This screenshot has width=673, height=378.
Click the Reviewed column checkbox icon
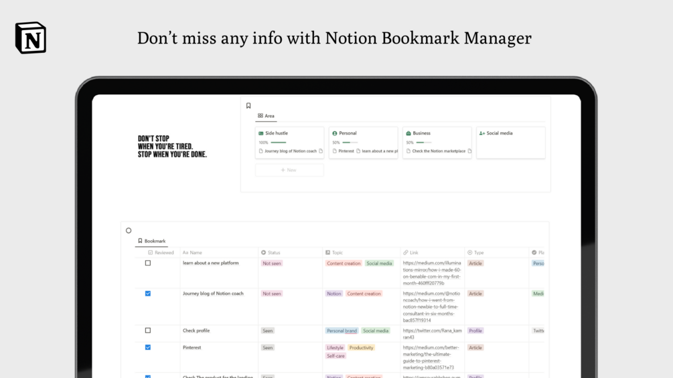click(150, 252)
